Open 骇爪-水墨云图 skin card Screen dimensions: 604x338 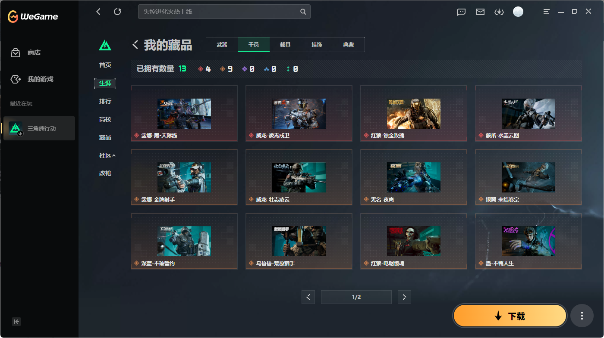click(528, 114)
